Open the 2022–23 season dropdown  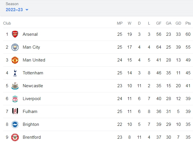point(17,10)
